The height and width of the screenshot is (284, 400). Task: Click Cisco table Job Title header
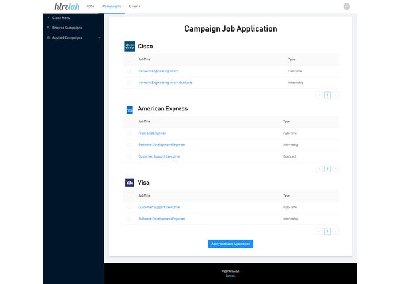click(144, 59)
